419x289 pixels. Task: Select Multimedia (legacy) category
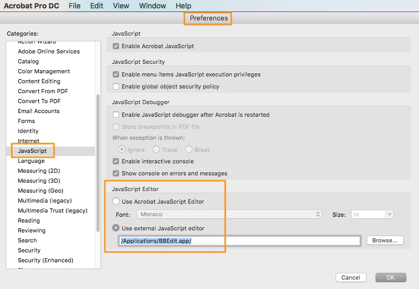click(45, 201)
